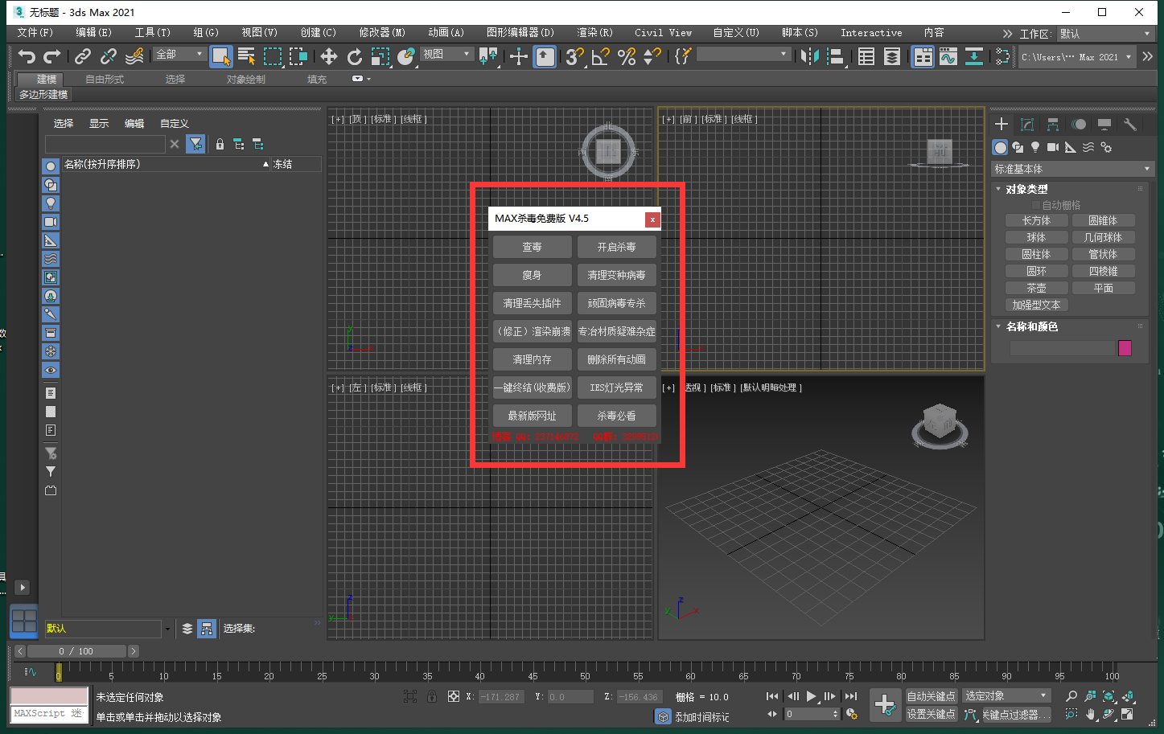Click the 茶壶 teapot primitive button
Viewport: 1164px width, 734px height.
pyautogui.click(x=1036, y=288)
